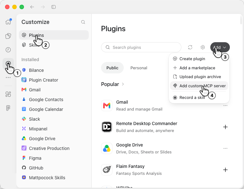Click the Search plugins field
This screenshot has width=244, height=189.
[x=141, y=47]
